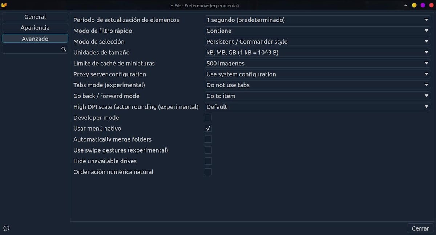
Task: Enable the Developer mode checkbox
Action: point(208,118)
